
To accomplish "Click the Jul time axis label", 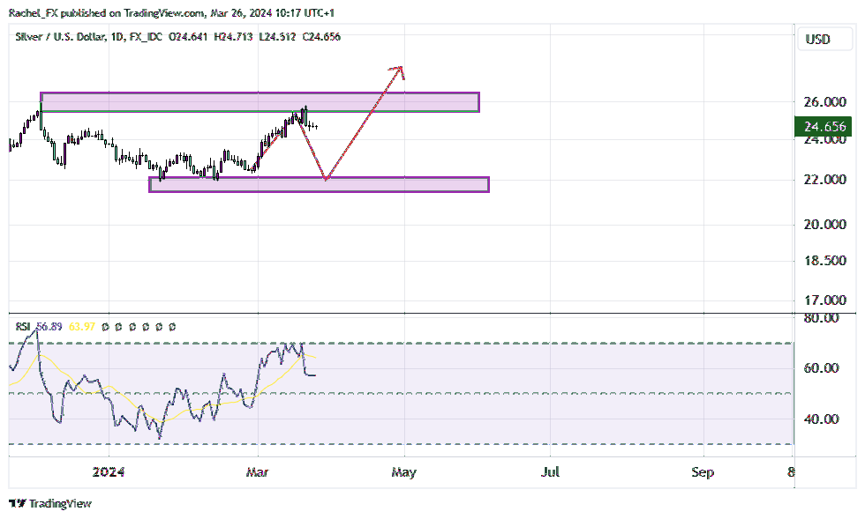I will [x=551, y=472].
